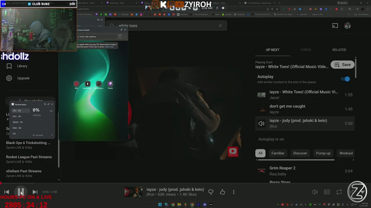This screenshot has height=208, width=371.
Task: Skip to the next track
Action: (x=35, y=192)
